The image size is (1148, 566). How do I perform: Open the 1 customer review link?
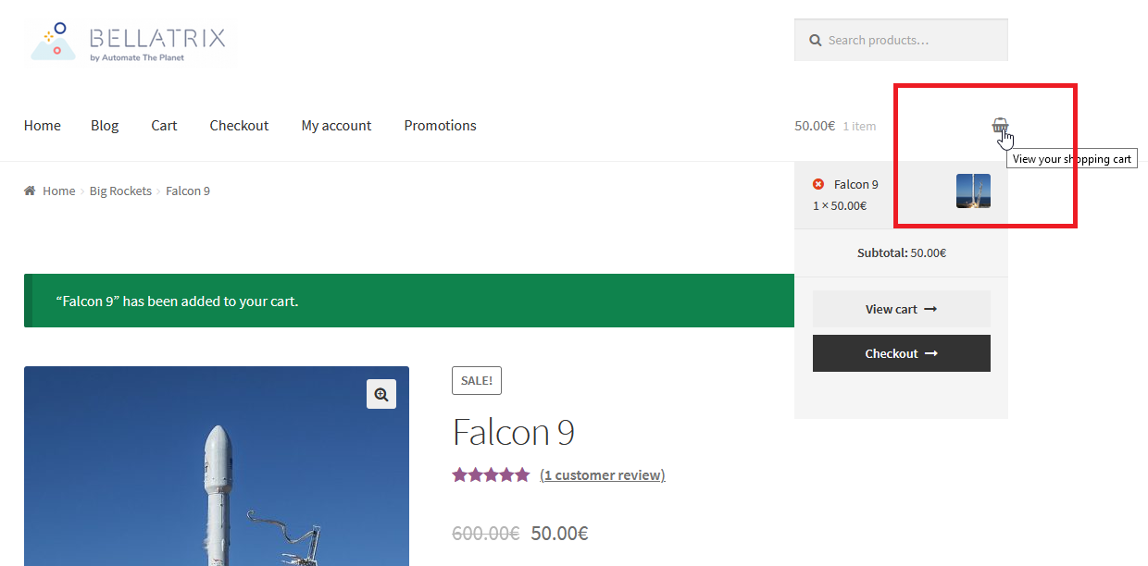coord(602,474)
